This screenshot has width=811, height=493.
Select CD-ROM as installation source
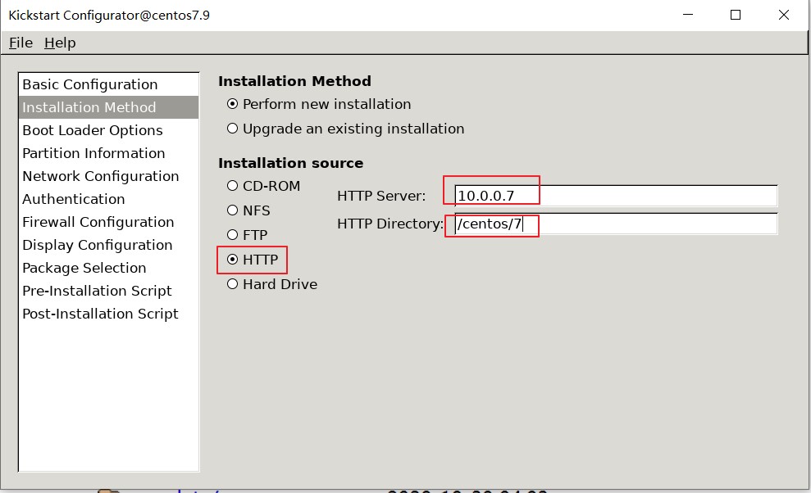pyautogui.click(x=263, y=186)
